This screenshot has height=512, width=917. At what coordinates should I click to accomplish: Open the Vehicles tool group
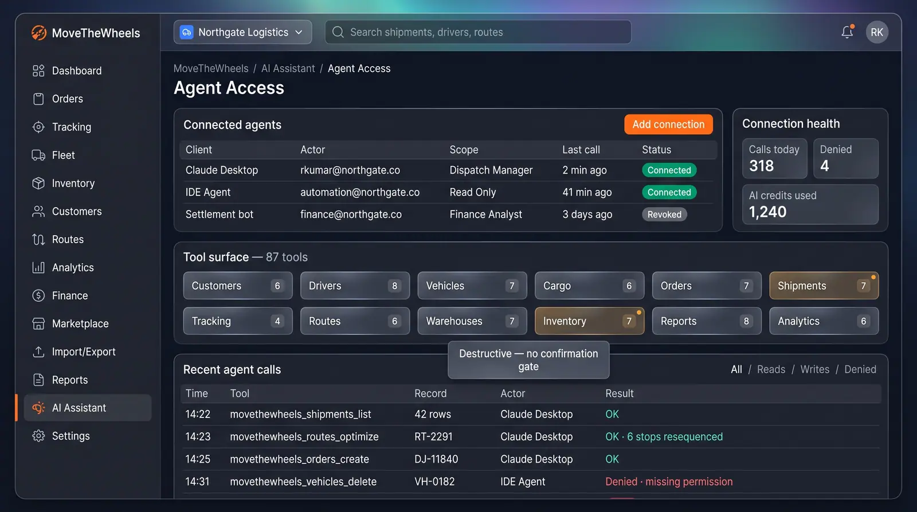tap(472, 286)
